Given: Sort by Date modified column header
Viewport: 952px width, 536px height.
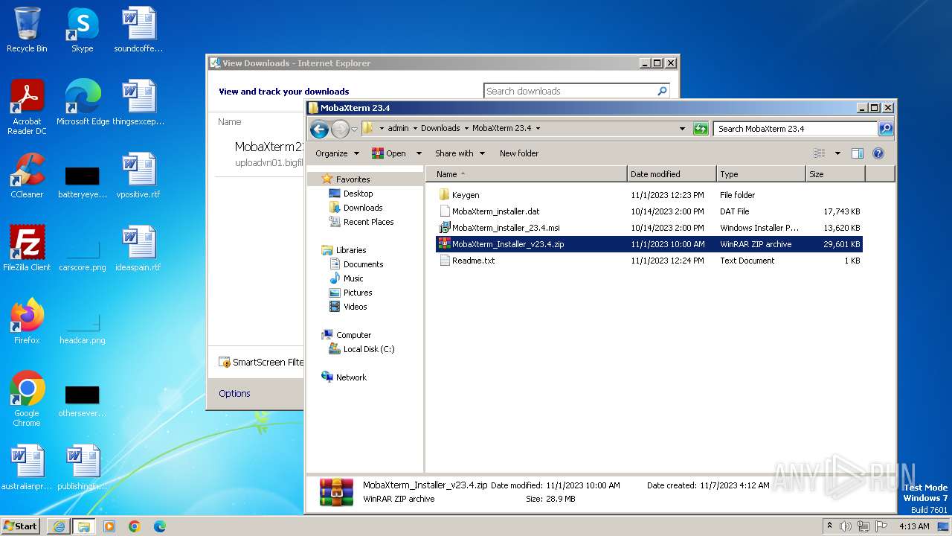Looking at the screenshot, I should [x=672, y=174].
